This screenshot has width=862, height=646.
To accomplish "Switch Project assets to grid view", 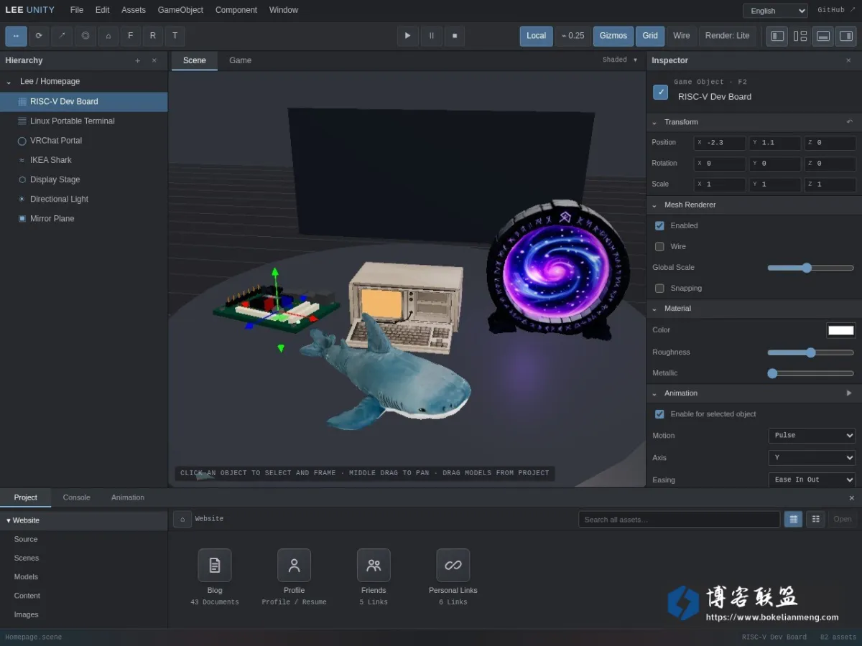I will [x=793, y=519].
